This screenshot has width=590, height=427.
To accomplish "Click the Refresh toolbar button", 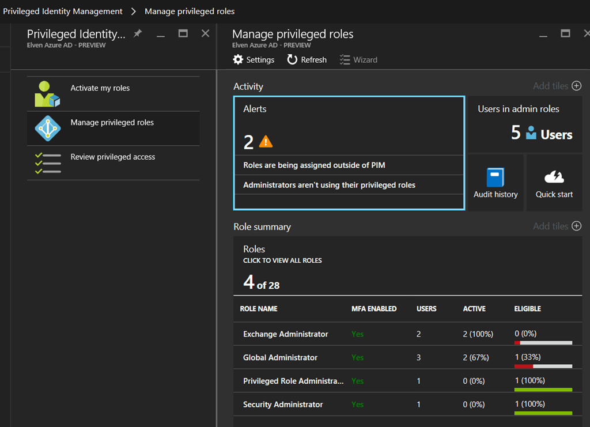I will coord(307,60).
